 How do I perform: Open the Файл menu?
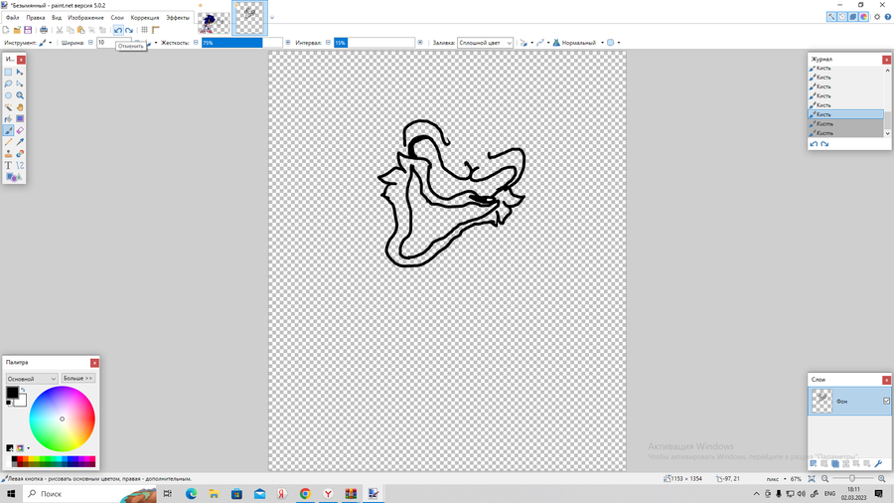click(13, 18)
